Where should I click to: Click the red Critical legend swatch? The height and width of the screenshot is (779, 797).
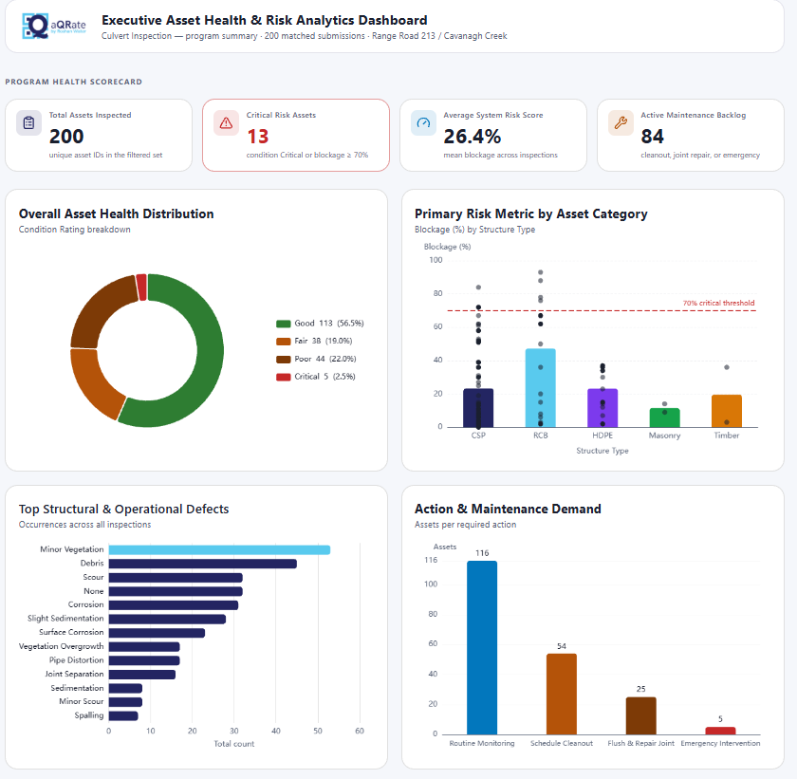283,377
